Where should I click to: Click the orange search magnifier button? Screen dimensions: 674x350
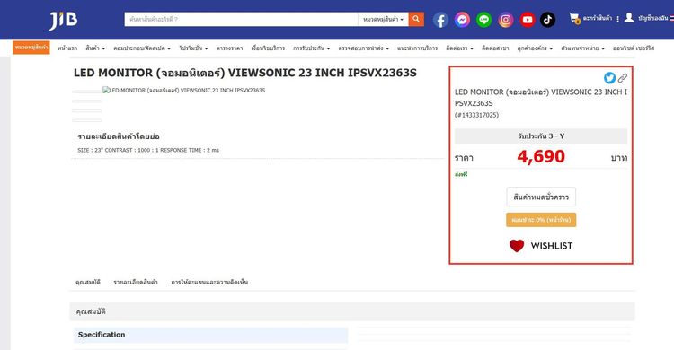[416, 19]
